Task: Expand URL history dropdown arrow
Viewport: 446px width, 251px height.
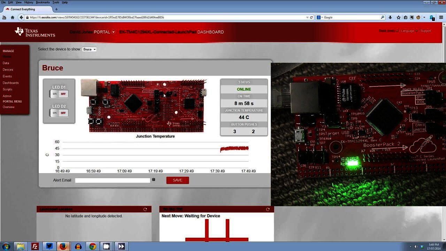Action: (307, 17)
